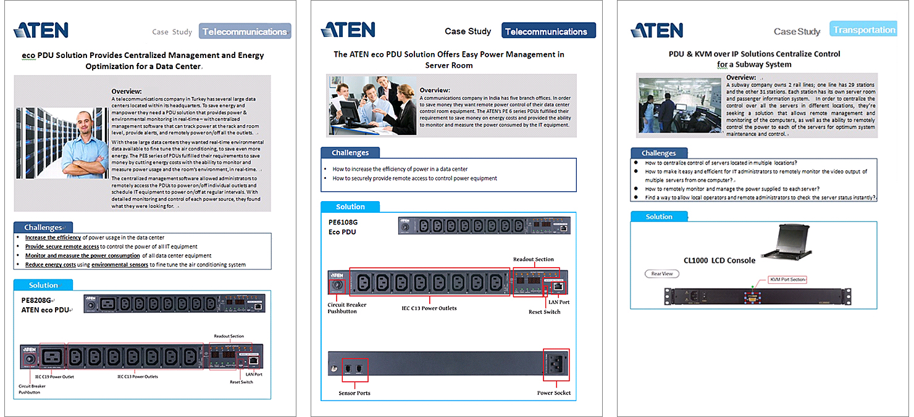Click the IEC C19 Power Outlet label
Image resolution: width=914 pixels, height=417 pixels.
54,376
